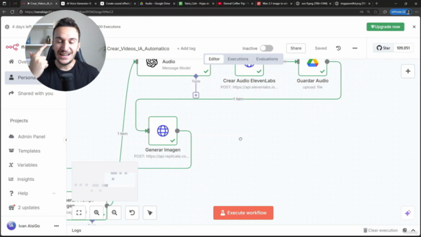421x237 pixels.
Task: Click Execute workflow button
Action: pos(243,213)
